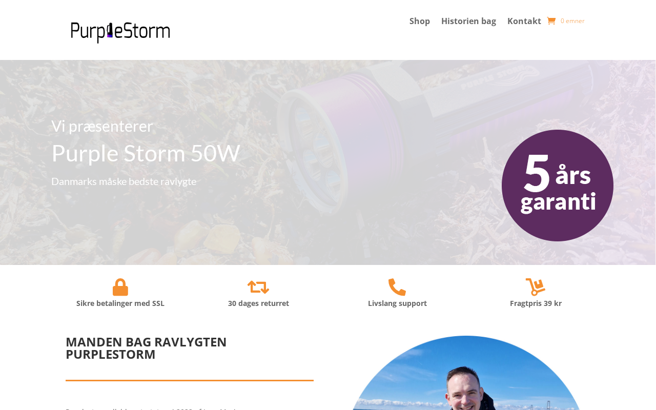Click 30 dages returret label

(258, 303)
